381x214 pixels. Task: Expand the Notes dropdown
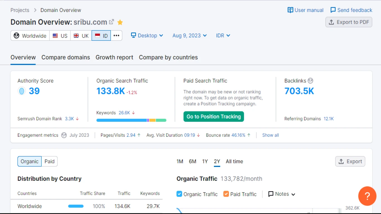(282, 194)
